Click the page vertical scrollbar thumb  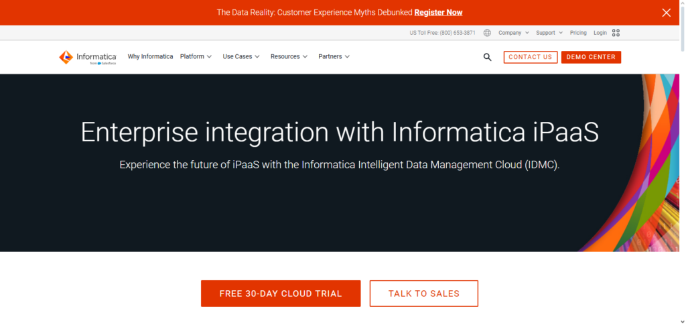point(683,29)
